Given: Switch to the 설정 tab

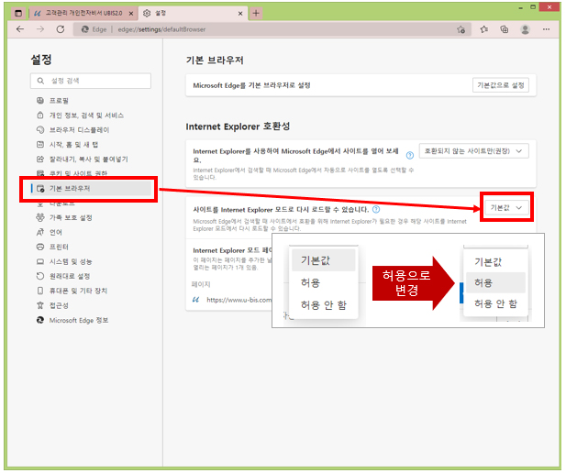Looking at the screenshot, I should [x=194, y=14].
